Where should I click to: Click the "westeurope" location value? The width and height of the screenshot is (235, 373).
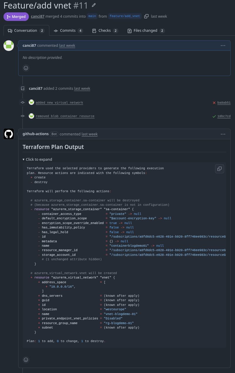tap(115, 309)
